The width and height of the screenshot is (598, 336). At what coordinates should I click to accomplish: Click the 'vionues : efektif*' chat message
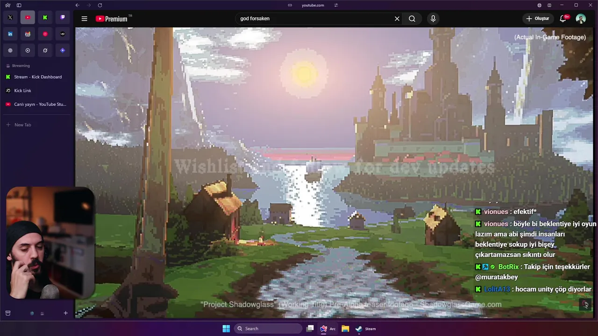tap(506, 212)
